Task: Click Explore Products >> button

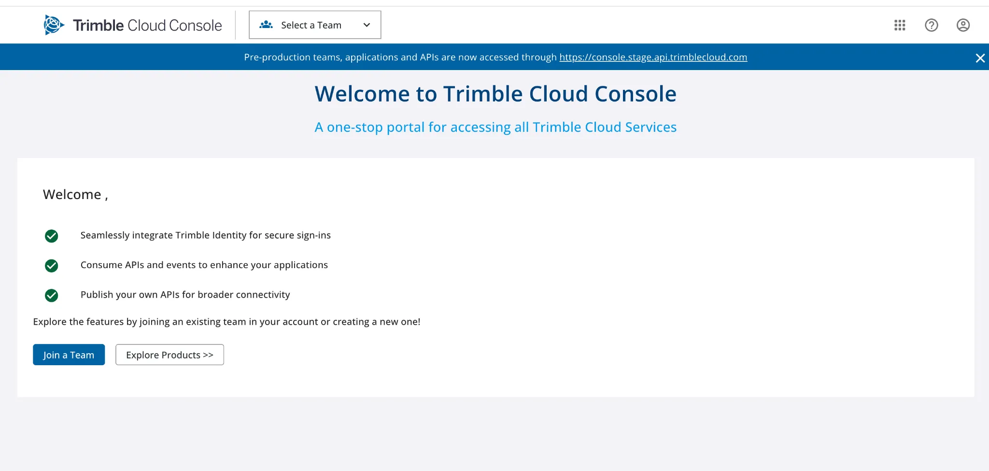Action: [170, 355]
